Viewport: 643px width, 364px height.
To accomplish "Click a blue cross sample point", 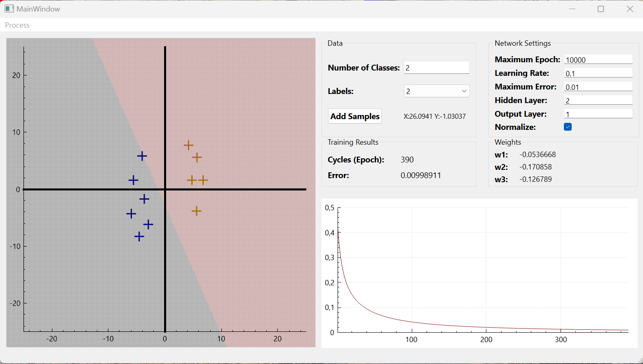I will (142, 156).
